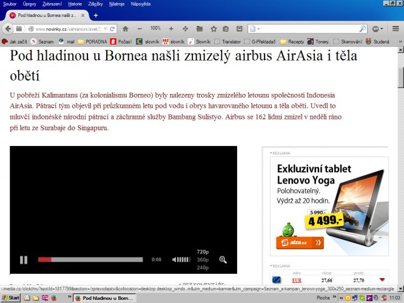Open the Windows Start button
404x303 pixels.
[10, 298]
